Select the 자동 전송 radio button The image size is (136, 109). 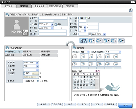click(24, 81)
